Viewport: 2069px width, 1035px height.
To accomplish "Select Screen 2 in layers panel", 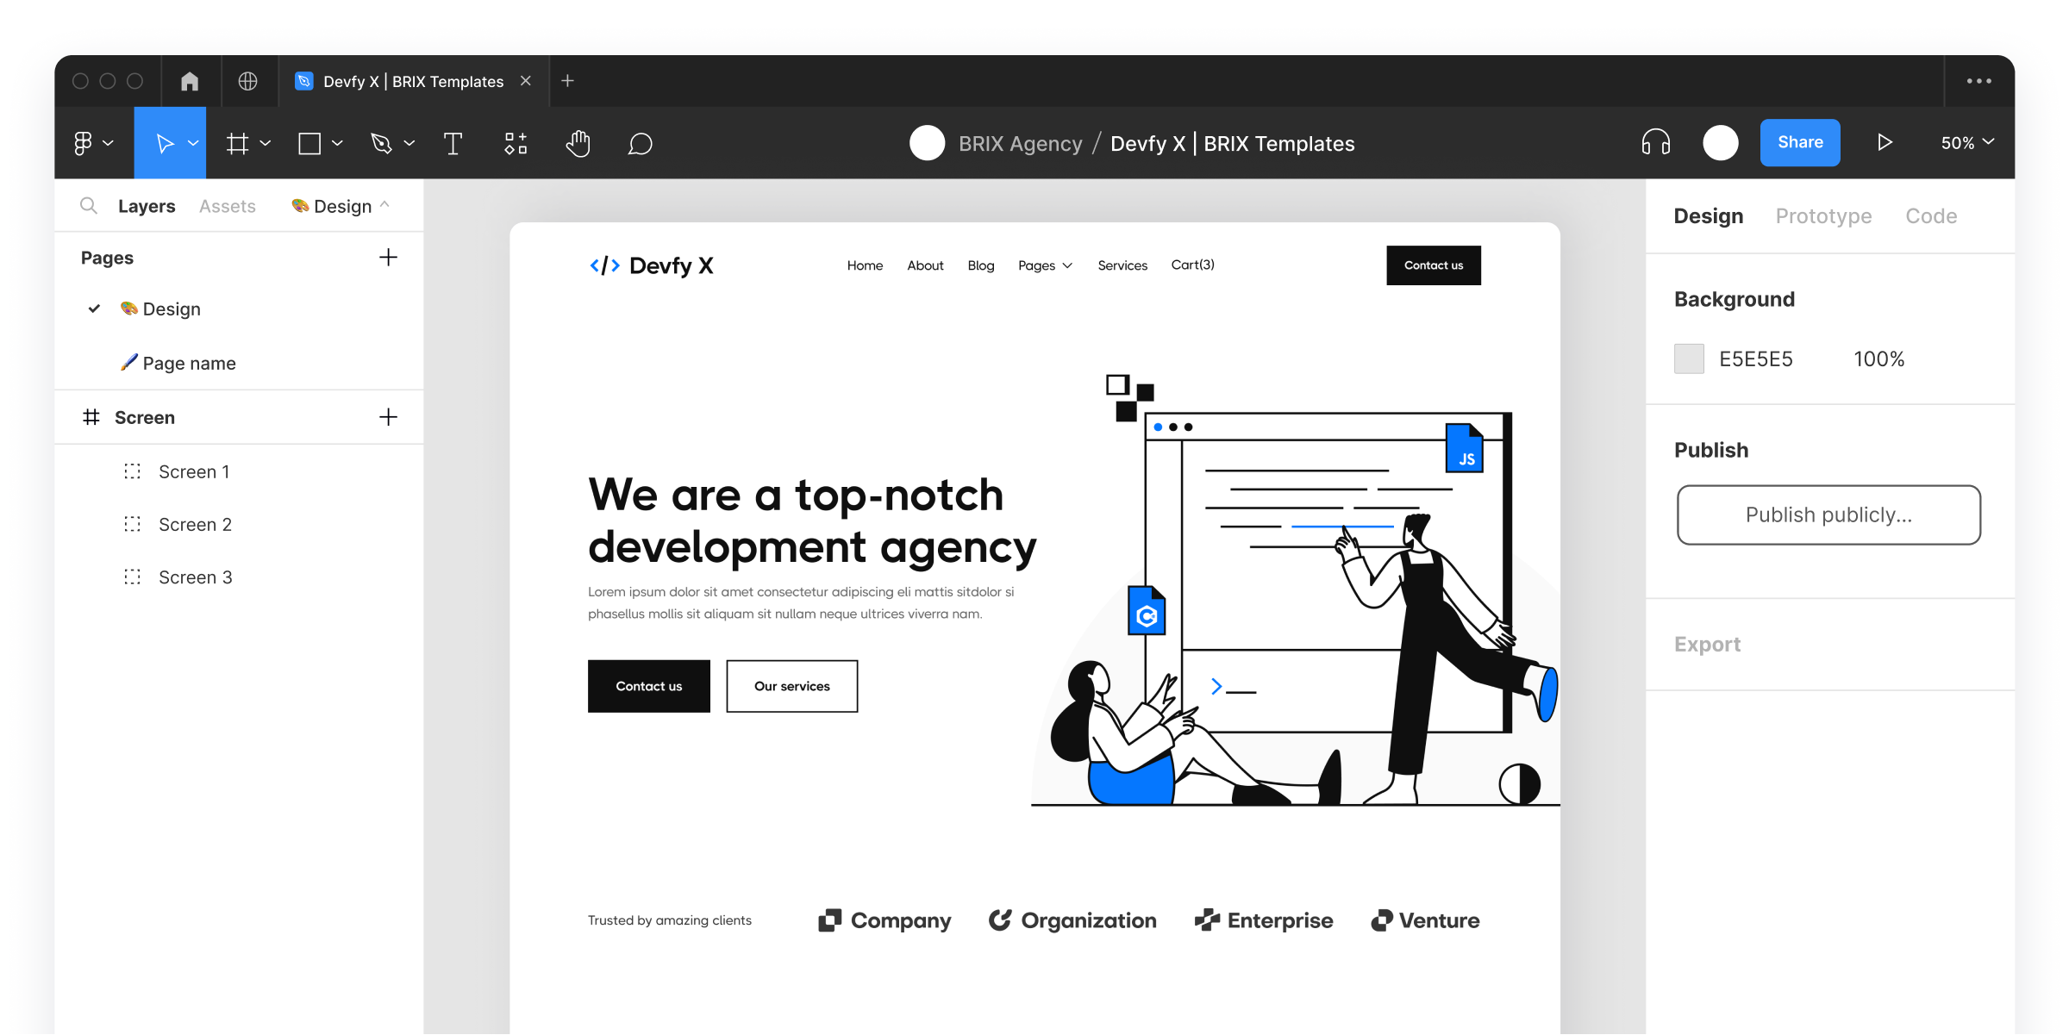I will coord(194,524).
